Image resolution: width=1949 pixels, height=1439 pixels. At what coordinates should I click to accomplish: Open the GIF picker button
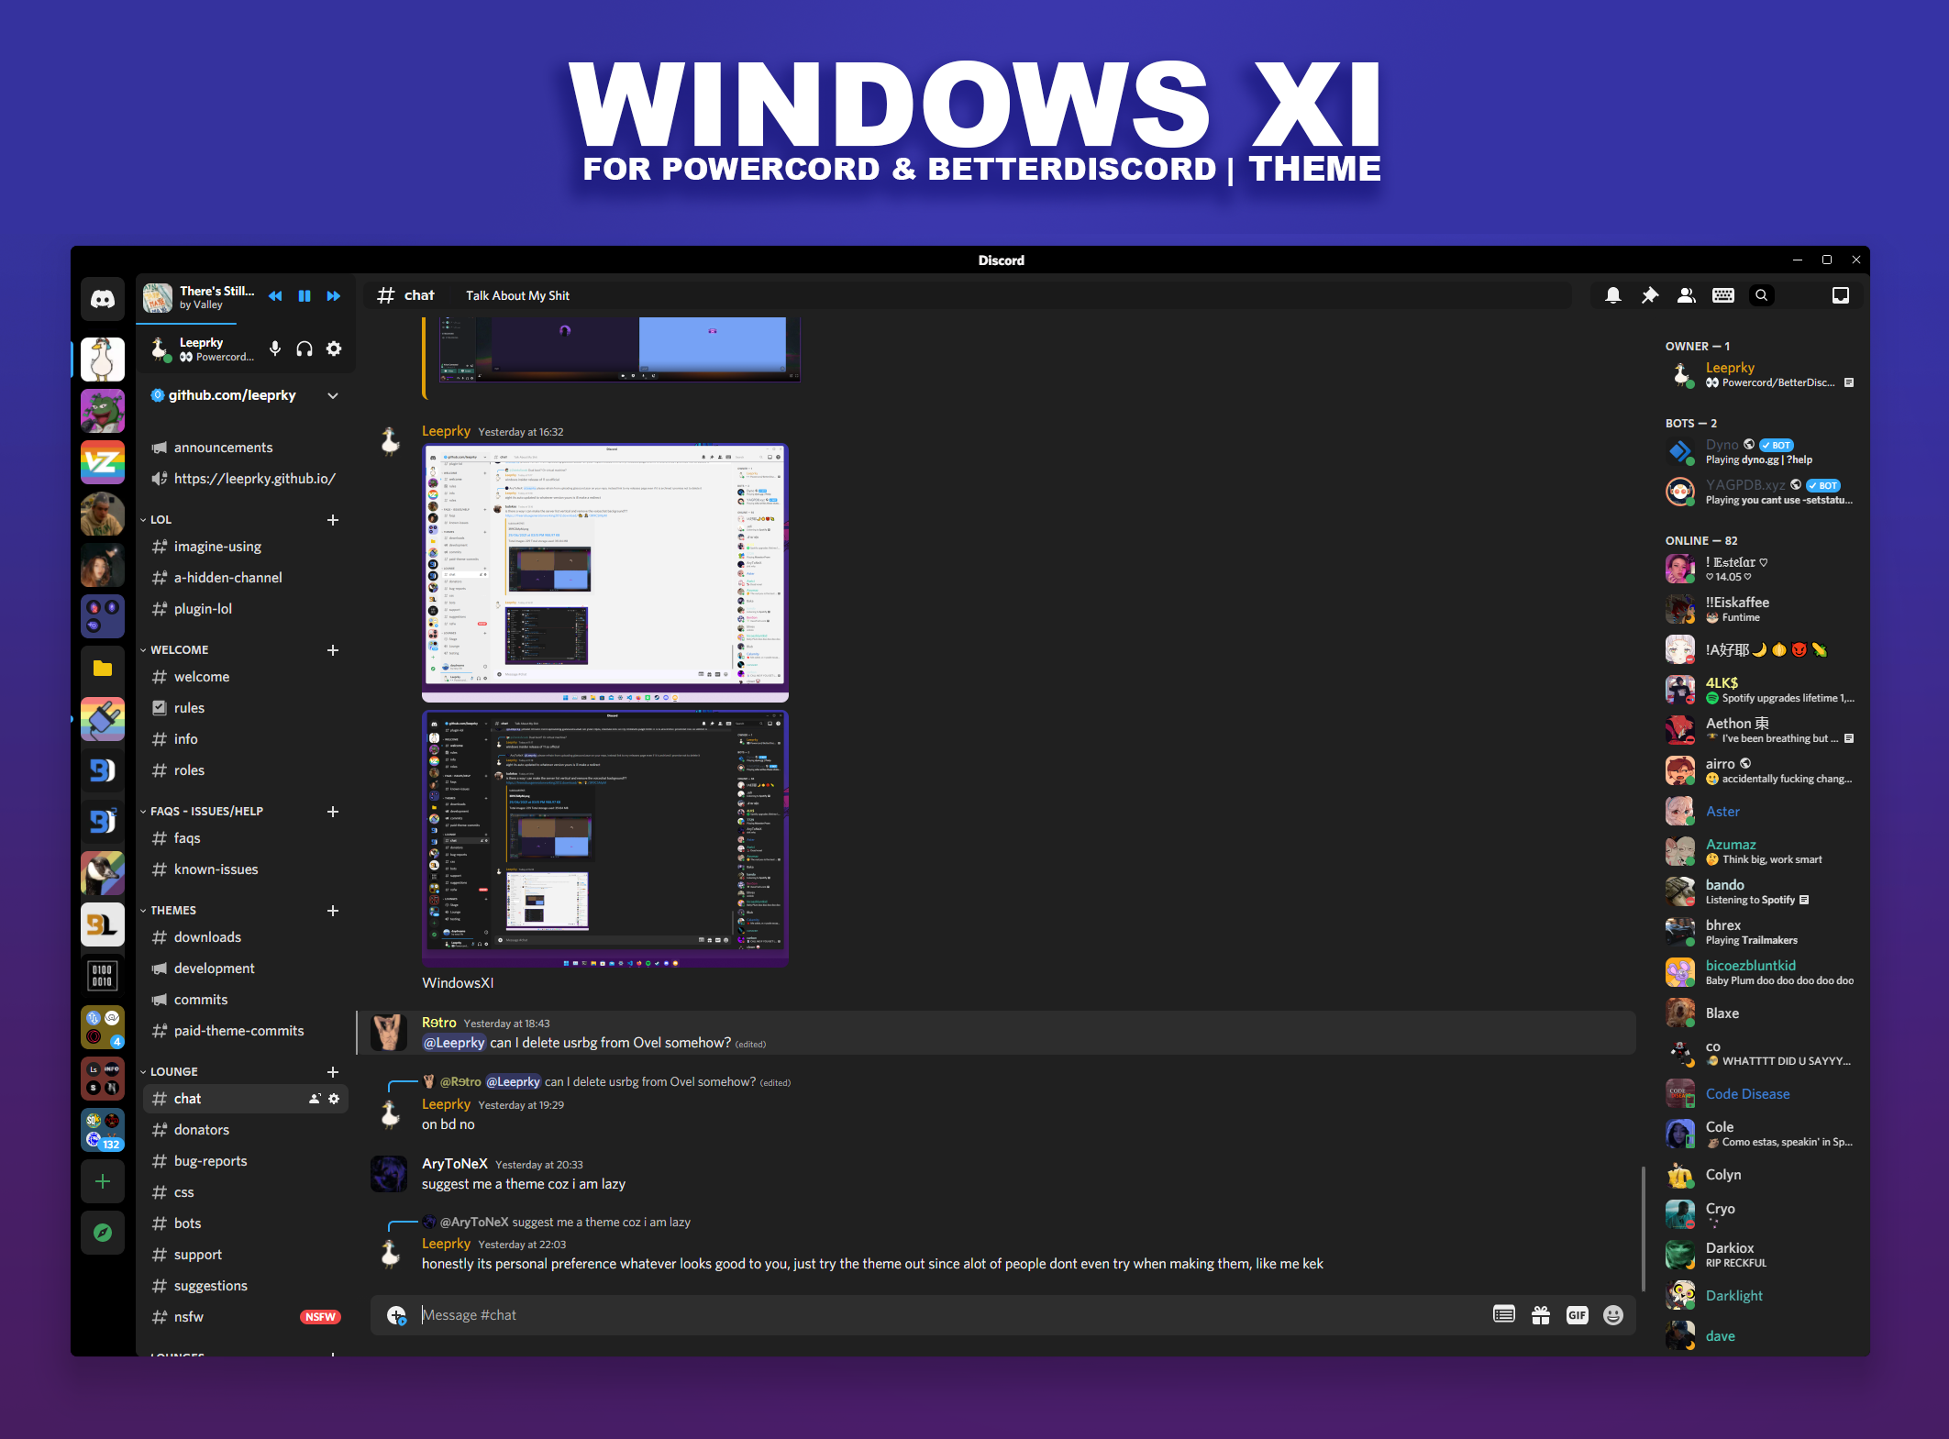1577,1315
